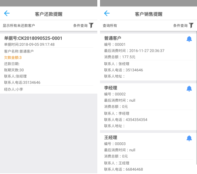Select 显示所有未还款客户 option
197x174 pixels.
pyautogui.click(x=19, y=26)
